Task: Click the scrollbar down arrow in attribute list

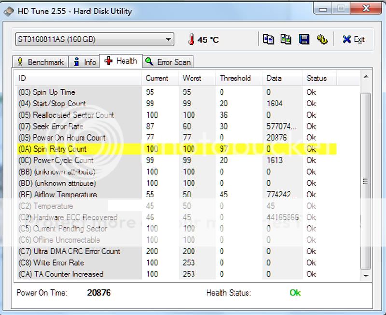Action: [364, 275]
